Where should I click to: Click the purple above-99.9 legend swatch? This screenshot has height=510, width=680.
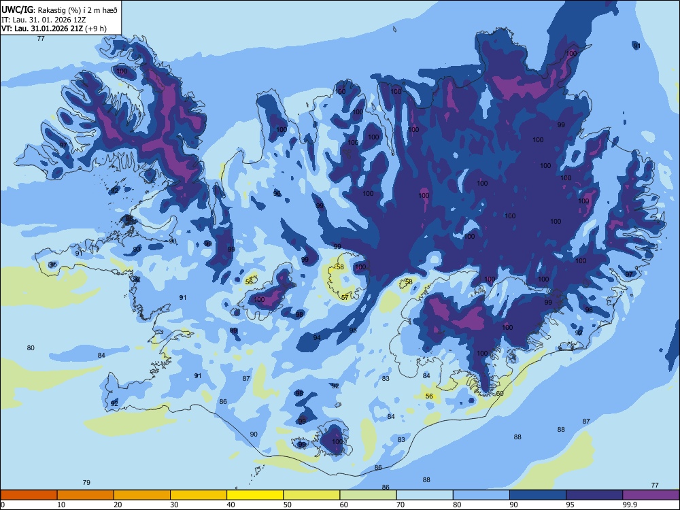point(651,495)
